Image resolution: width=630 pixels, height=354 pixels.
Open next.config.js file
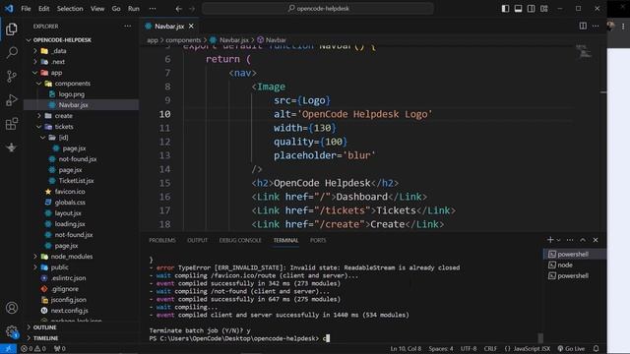(x=70, y=311)
